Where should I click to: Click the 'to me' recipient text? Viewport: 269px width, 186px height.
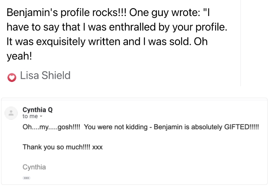pyautogui.click(x=30, y=116)
